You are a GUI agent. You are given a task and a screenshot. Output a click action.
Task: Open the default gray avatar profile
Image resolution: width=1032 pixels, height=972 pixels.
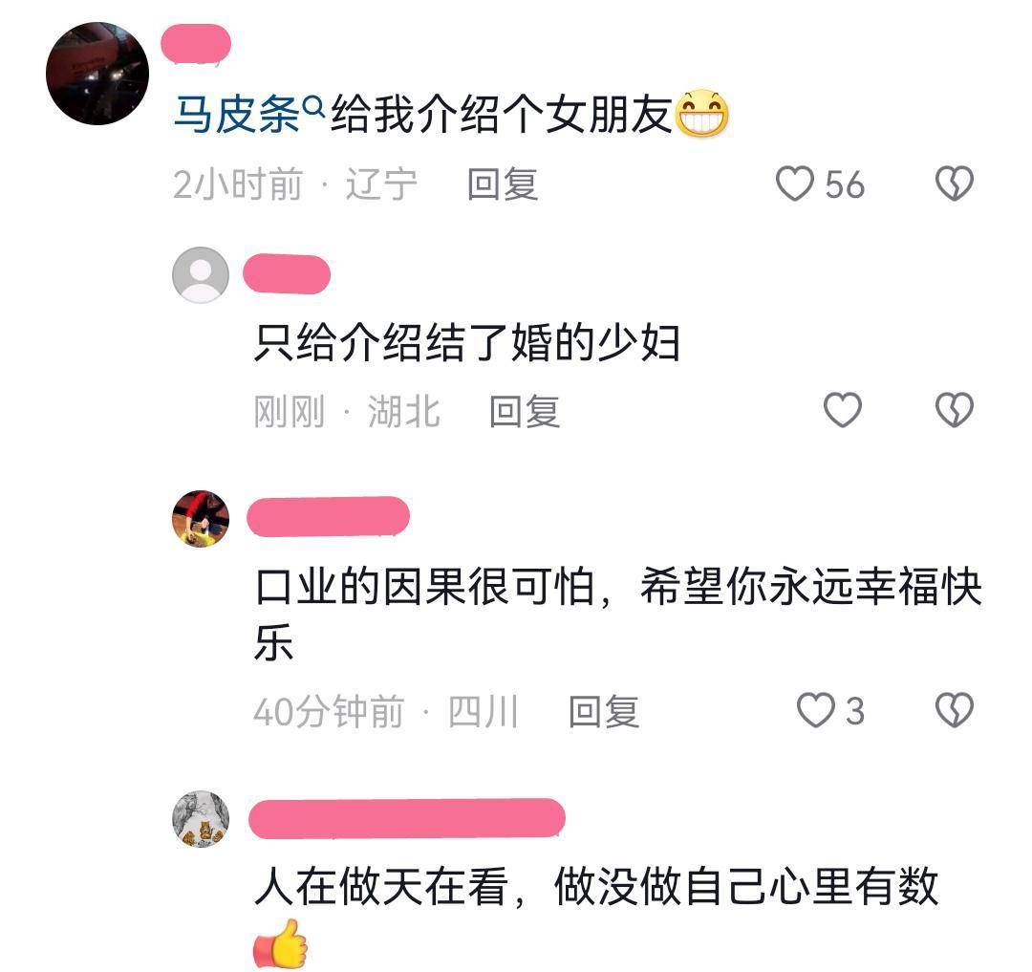(201, 274)
